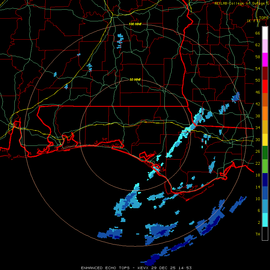Click the "38" scale value
The height and width of the screenshot is (270, 270).
pyautogui.click(x=258, y=116)
